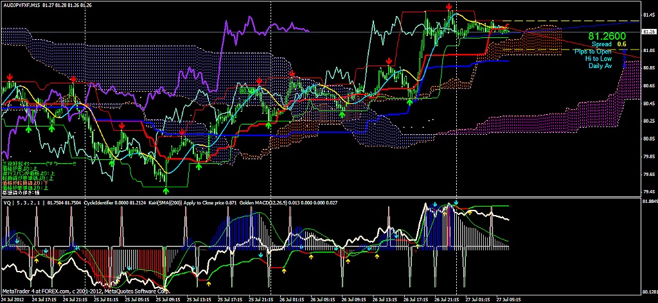Click the leftmost red down arrow signal
The width and height of the screenshot is (658, 303).
pos(10,76)
